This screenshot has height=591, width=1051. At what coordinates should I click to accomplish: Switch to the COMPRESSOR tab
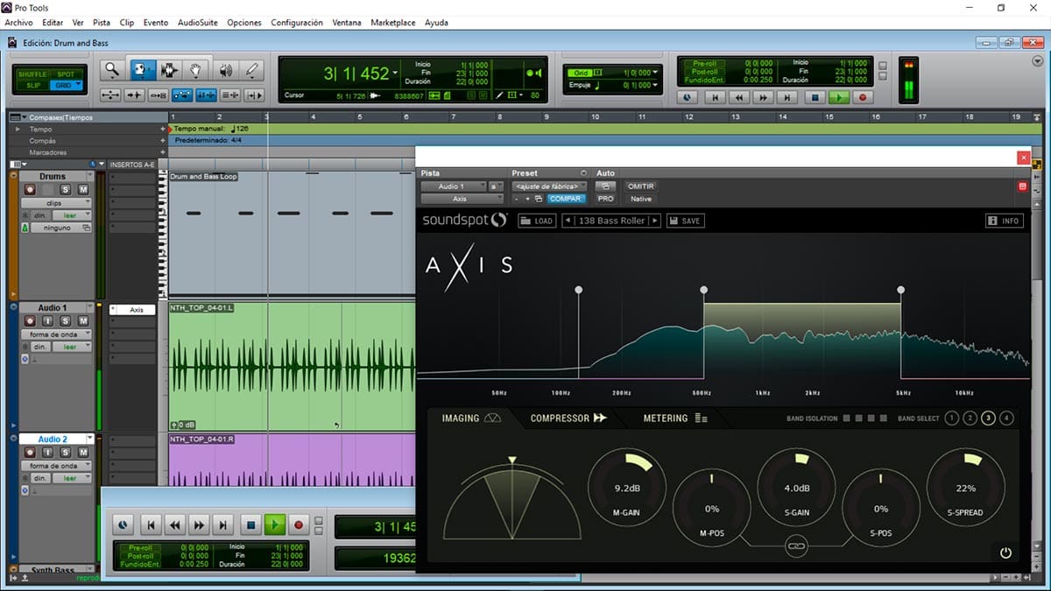coord(568,419)
